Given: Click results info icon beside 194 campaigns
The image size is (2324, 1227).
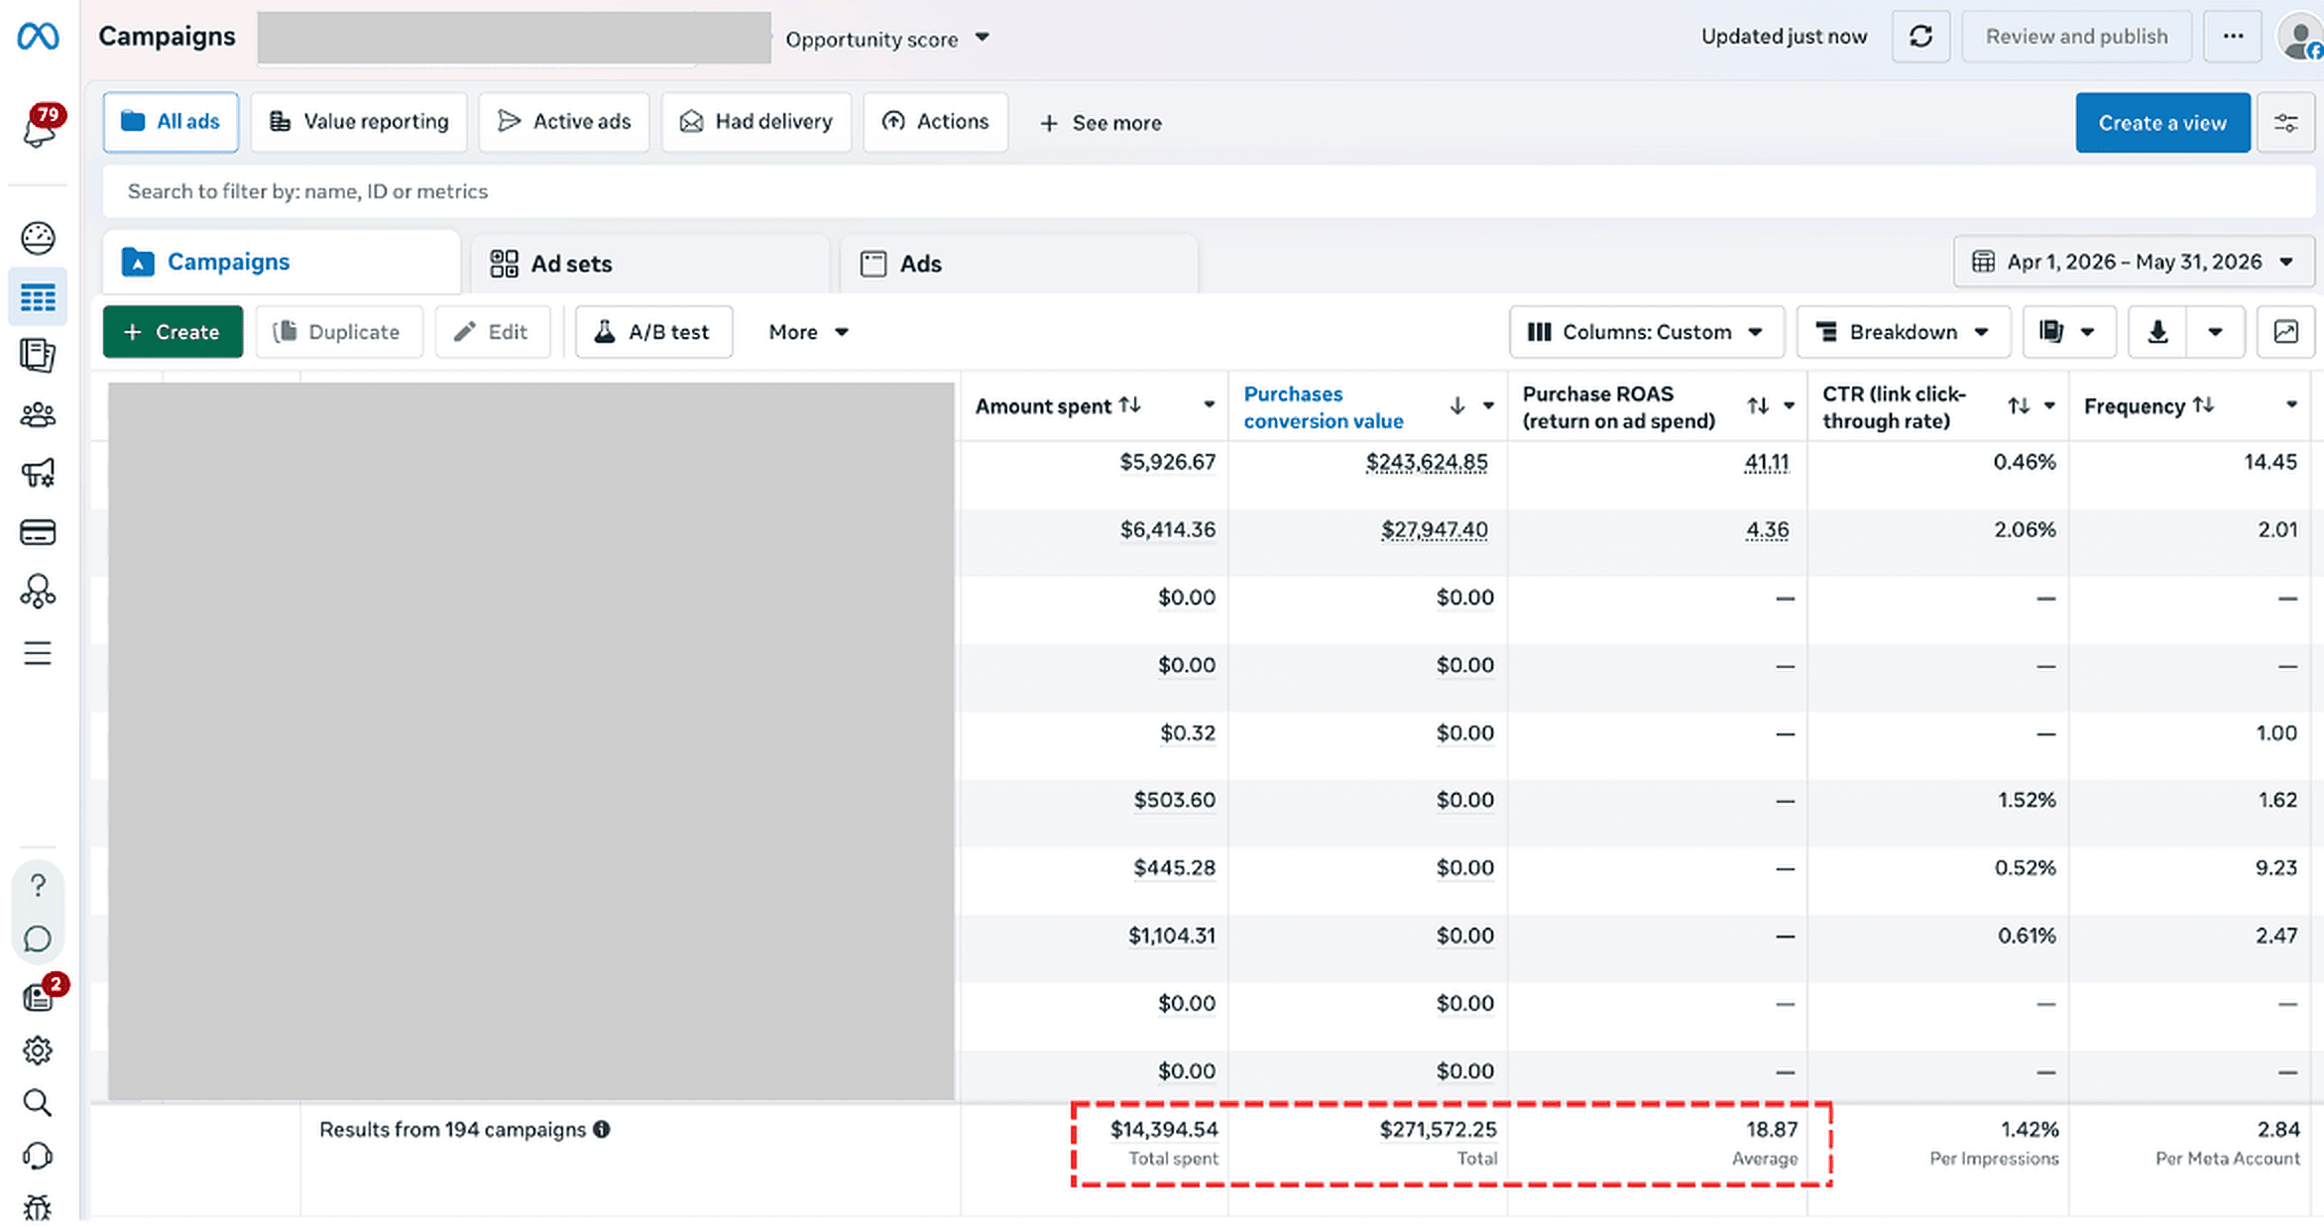Looking at the screenshot, I should pos(602,1130).
